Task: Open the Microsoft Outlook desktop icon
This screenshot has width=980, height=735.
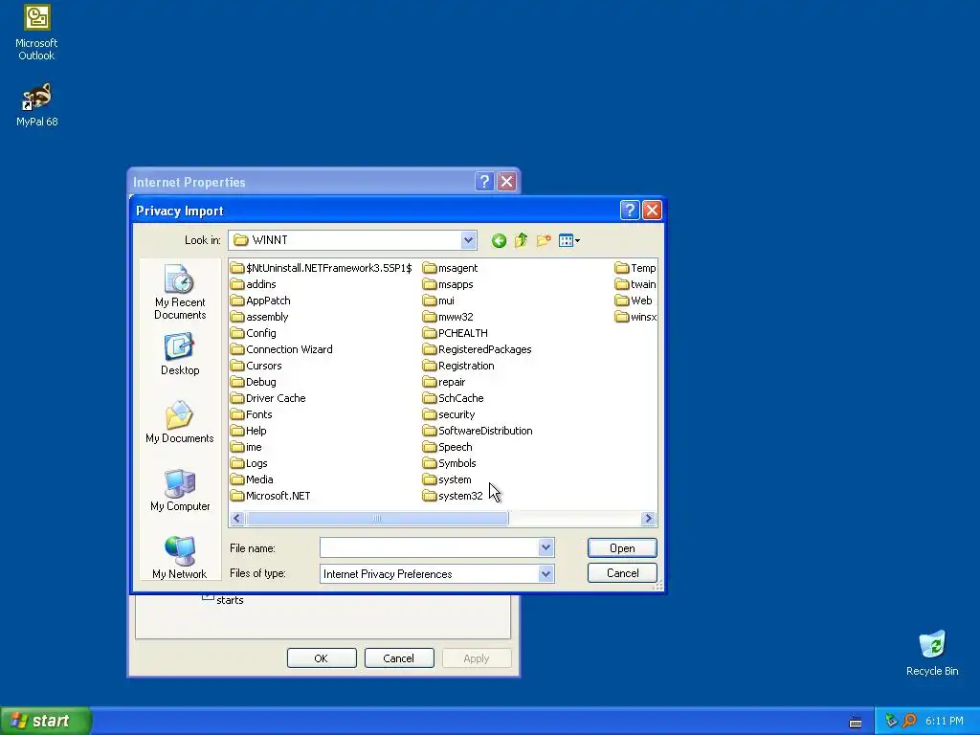Action: [x=36, y=33]
